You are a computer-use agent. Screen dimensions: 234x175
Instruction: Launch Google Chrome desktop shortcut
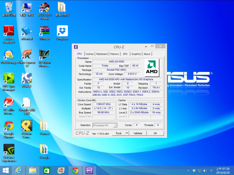click(x=9, y=129)
